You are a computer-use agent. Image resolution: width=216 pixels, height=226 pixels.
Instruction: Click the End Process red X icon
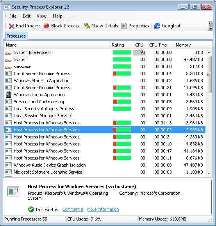pos(11,26)
